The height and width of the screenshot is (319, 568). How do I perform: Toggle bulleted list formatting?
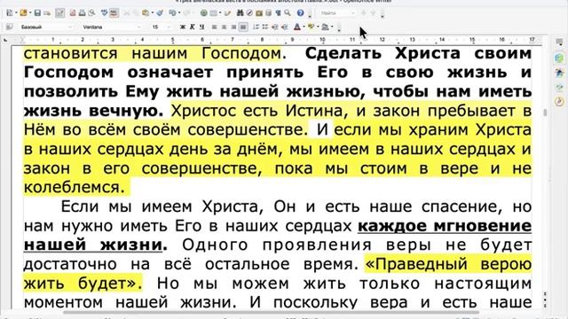click(265, 27)
